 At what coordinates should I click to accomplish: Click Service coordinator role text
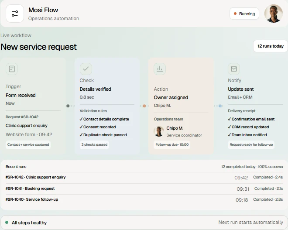click(x=184, y=135)
